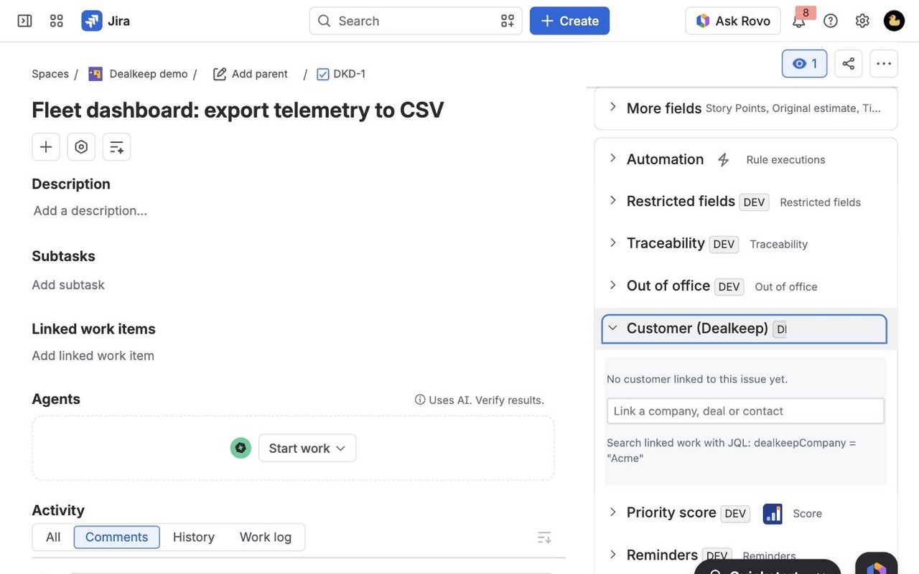Click the Priority score chart icon

pyautogui.click(x=773, y=514)
